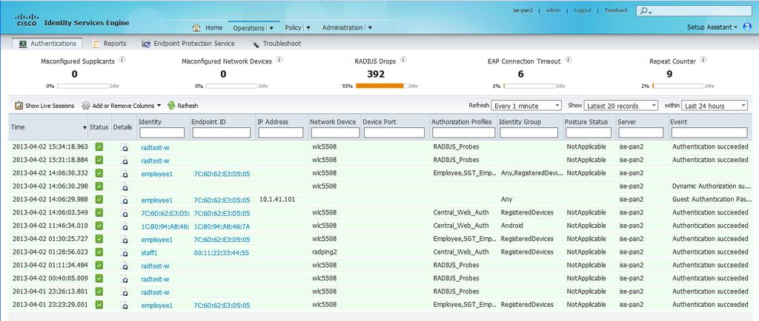The height and width of the screenshot is (321, 759).
Task: Click the Endpoint ID filter field
Action: (x=221, y=132)
